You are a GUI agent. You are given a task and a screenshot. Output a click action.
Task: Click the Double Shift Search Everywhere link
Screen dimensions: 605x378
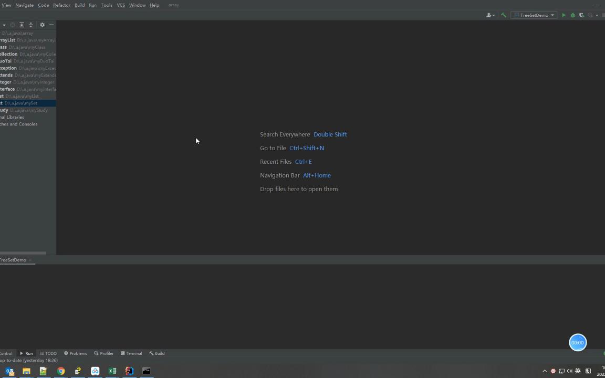click(x=330, y=134)
